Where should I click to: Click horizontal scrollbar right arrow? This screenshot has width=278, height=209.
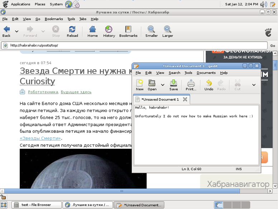270,191
